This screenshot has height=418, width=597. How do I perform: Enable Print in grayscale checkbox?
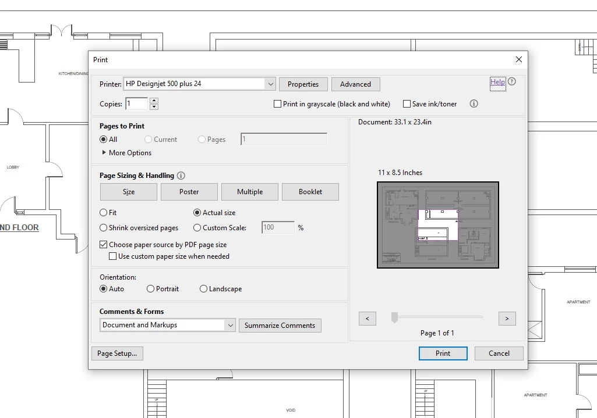(x=278, y=103)
